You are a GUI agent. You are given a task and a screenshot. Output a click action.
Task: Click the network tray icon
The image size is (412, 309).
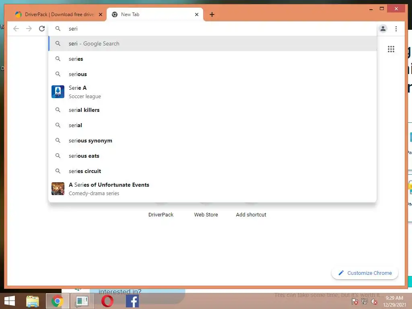[x=365, y=302]
